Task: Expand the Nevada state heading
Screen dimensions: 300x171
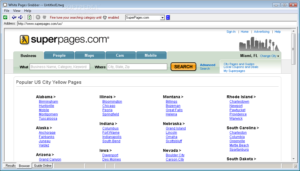Action: tap(172, 150)
